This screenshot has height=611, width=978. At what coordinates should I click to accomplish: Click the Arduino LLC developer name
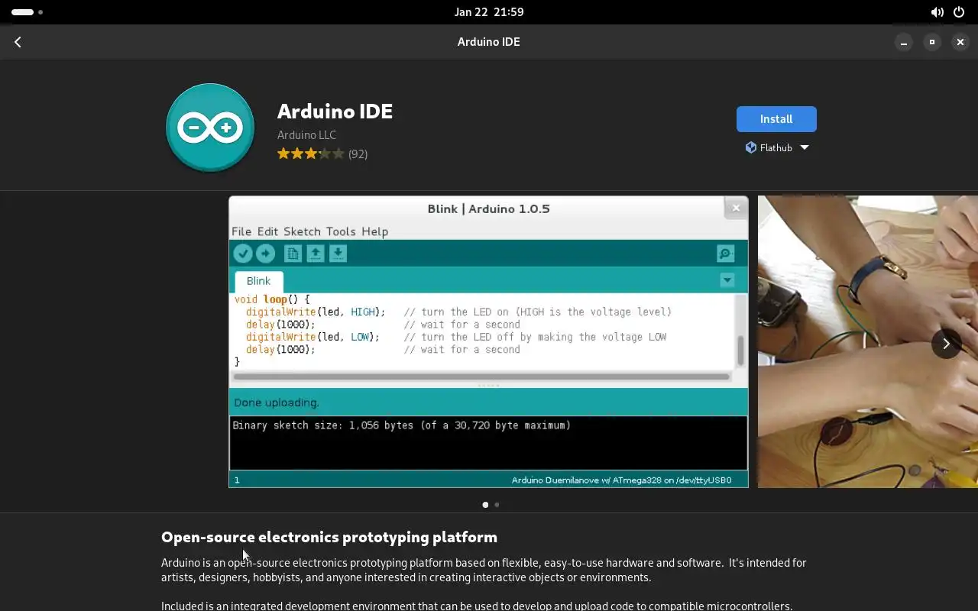click(x=306, y=135)
